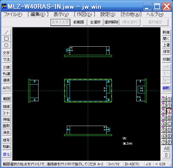Toggle layer 2 button
Image resolution: width=173 pixels, height=168 pixels.
[x=164, y=112]
